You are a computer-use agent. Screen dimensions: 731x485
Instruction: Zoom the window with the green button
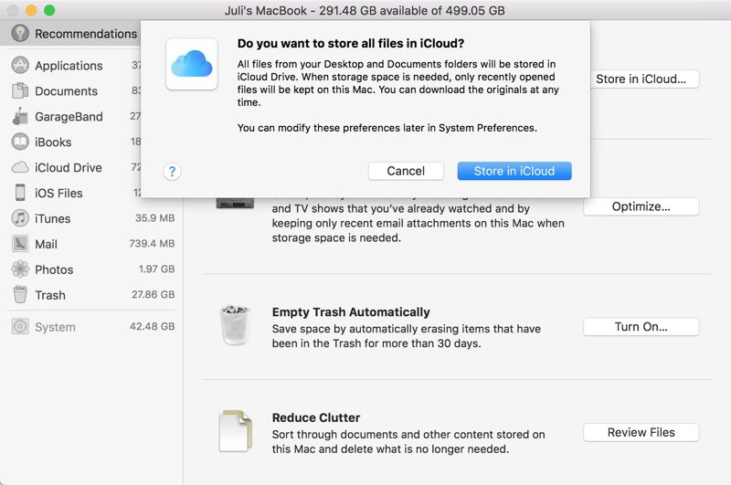49,10
